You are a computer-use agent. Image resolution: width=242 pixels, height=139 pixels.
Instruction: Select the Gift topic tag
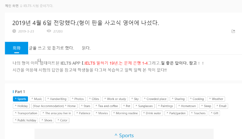pos(214,113)
